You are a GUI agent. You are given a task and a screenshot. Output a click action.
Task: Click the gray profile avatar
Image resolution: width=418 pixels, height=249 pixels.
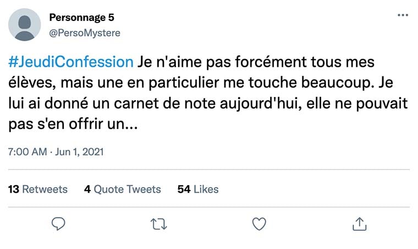tap(25, 25)
